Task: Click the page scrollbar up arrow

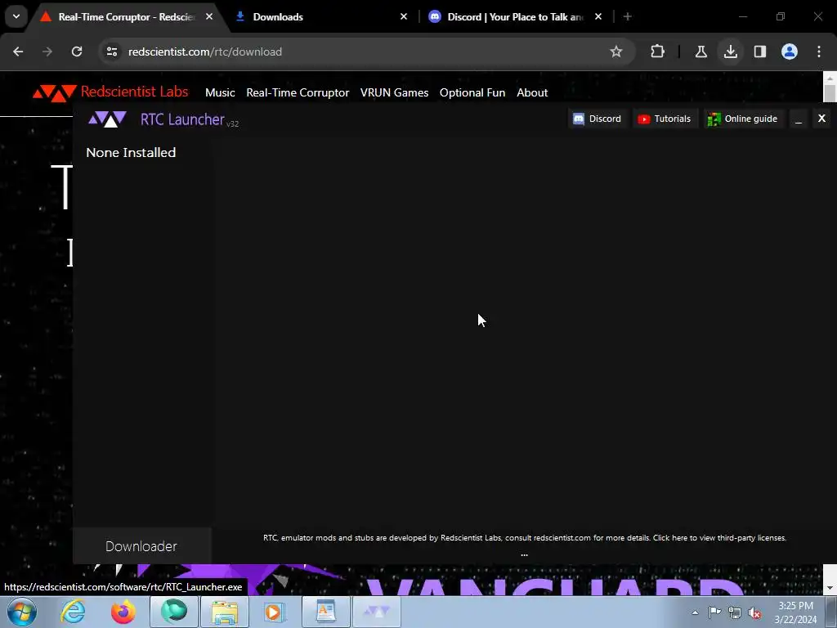Action: (830, 78)
